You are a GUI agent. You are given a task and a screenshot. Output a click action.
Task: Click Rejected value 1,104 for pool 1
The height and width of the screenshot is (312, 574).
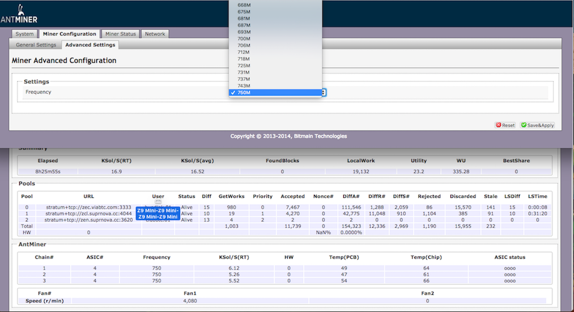[429, 213]
